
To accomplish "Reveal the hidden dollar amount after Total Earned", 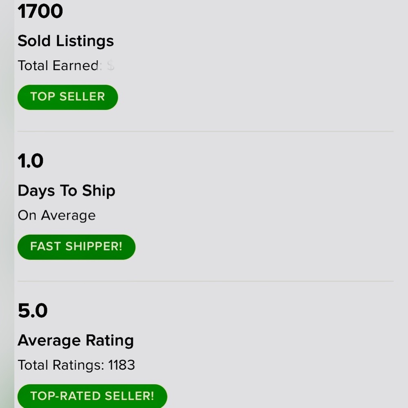I will (x=111, y=66).
